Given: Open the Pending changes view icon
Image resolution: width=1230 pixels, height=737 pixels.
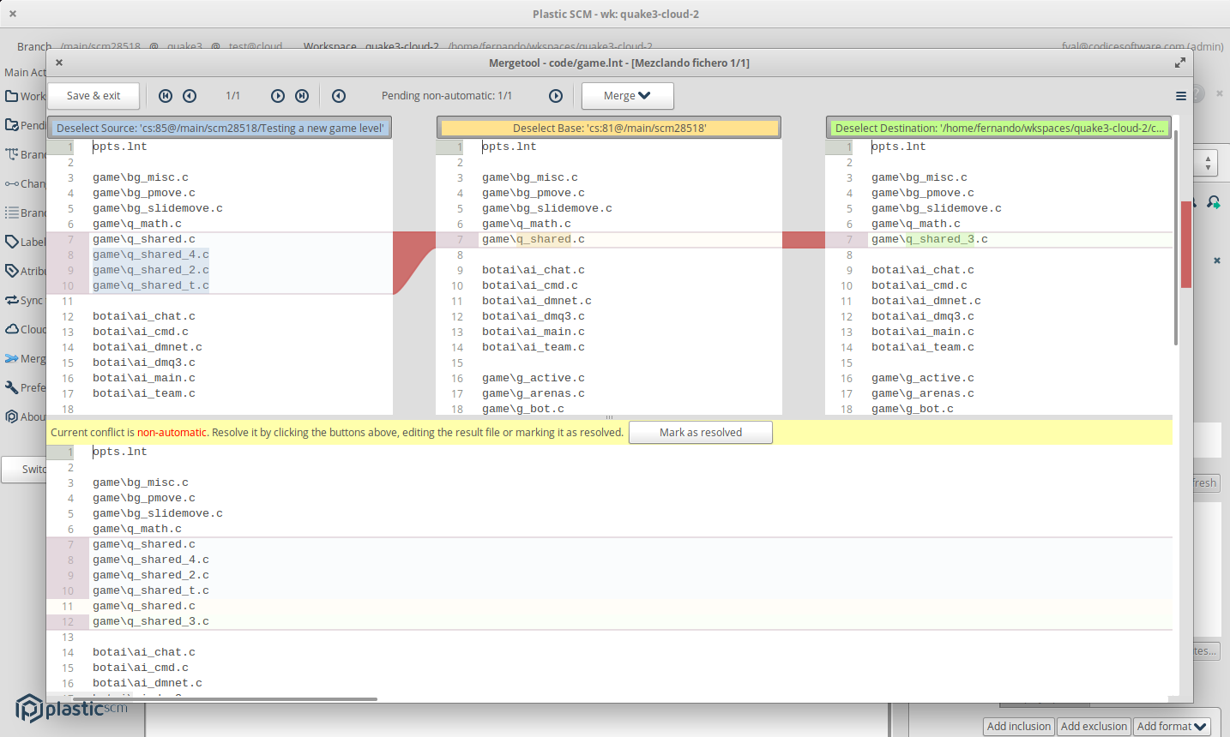Looking at the screenshot, I should pos(12,125).
